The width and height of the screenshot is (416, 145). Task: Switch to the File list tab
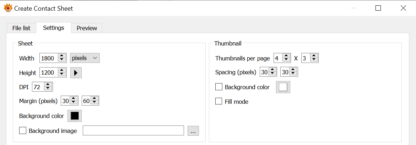[21, 28]
